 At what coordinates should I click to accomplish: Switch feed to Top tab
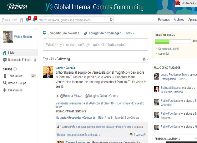click(46, 59)
